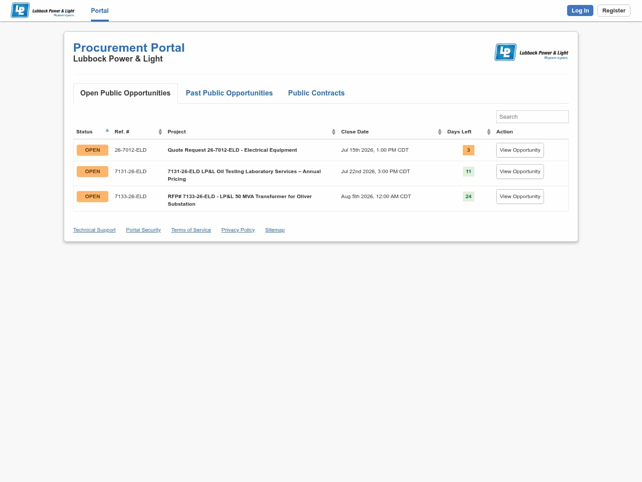Focus the Search input field
Screen dimensions: 642x482
pos(532,116)
